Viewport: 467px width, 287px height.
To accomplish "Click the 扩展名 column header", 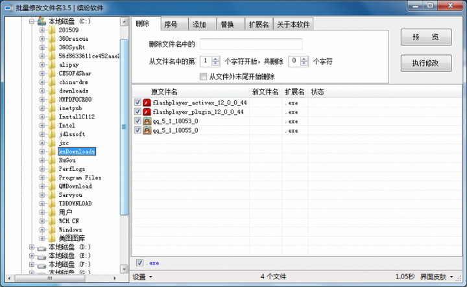I will tap(295, 92).
